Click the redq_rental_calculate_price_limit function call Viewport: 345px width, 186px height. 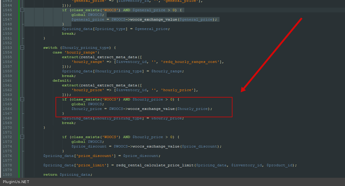tap(155, 165)
